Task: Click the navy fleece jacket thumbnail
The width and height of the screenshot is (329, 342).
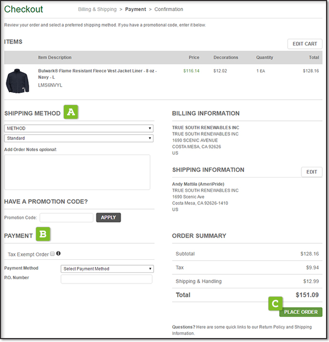Action: tap(18, 81)
